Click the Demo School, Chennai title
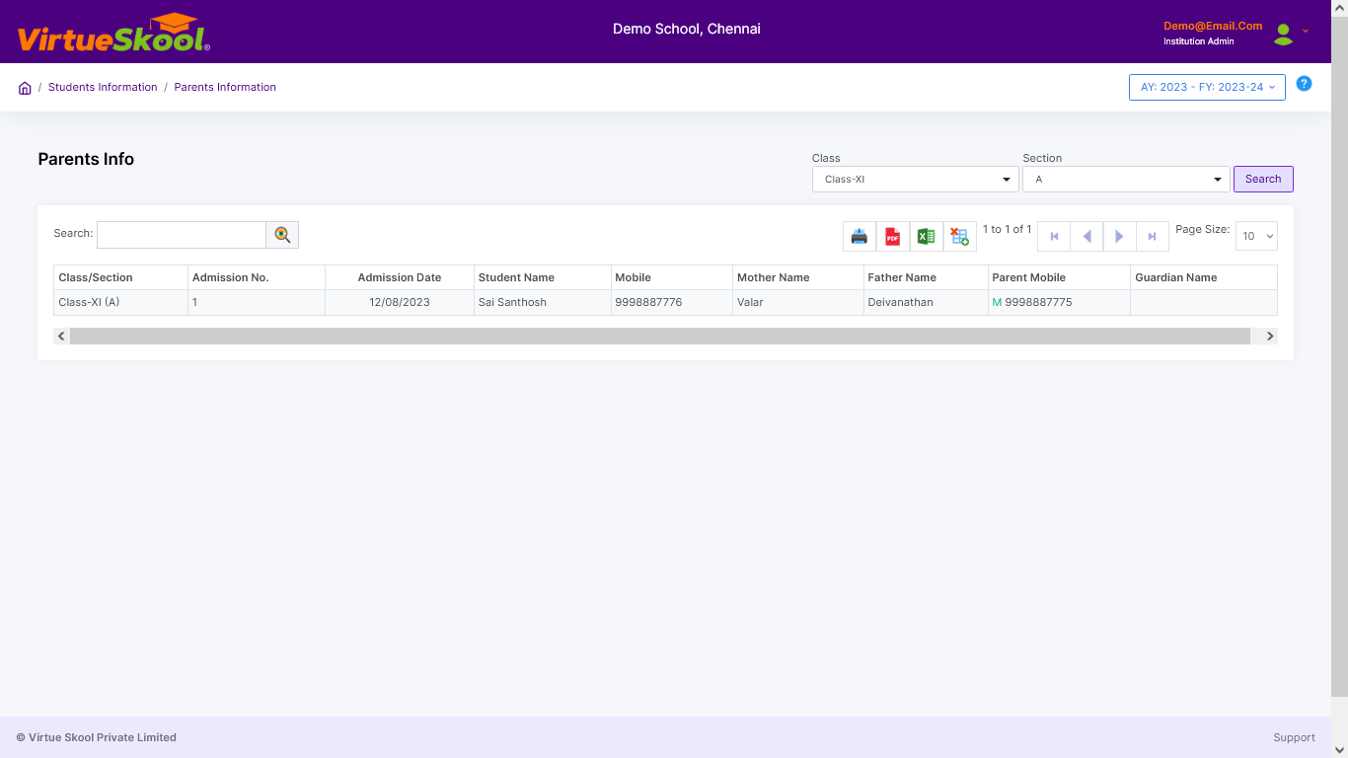Viewport: 1348px width, 758px height. click(x=687, y=29)
